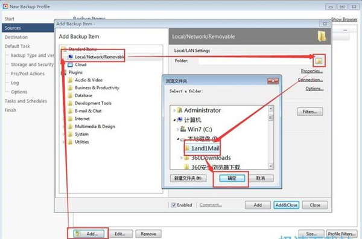Click the Filters... button

coord(310,112)
